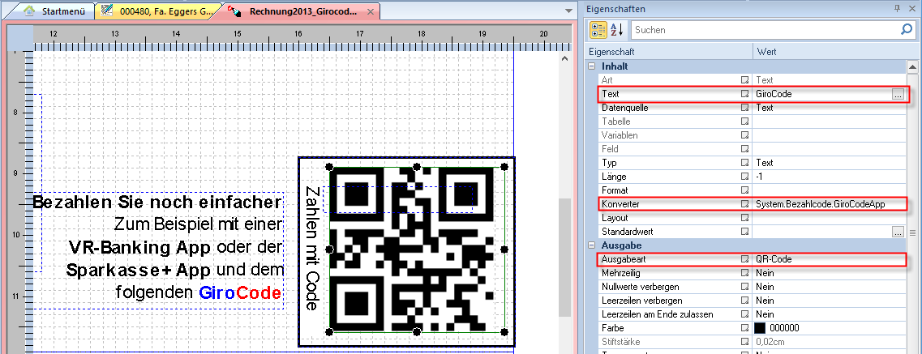Open the ellipsis editor for Standardwert
This screenshot has height=354, width=922.
pyautogui.click(x=898, y=232)
